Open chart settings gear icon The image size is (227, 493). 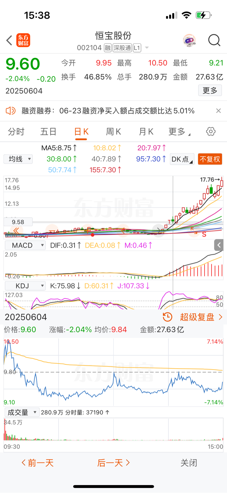coord(211,131)
